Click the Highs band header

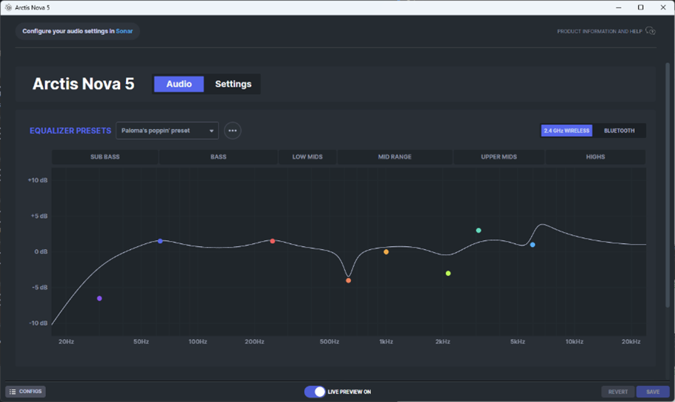pyautogui.click(x=596, y=156)
